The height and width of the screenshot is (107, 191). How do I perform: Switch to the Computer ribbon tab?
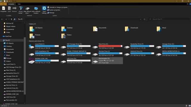coord(11,4)
